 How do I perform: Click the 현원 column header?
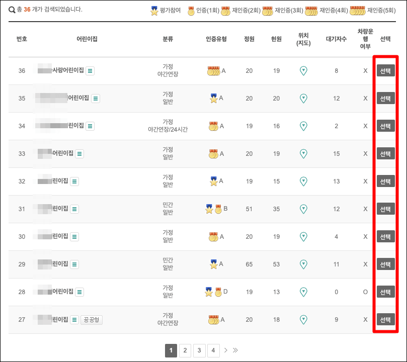tap(276, 39)
